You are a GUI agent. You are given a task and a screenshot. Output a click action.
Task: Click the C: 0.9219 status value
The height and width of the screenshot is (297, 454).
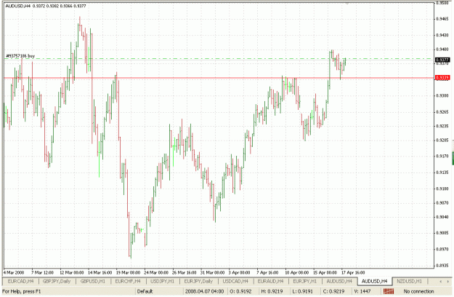click(x=333, y=291)
